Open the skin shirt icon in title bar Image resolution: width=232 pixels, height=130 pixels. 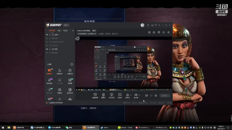156,25
